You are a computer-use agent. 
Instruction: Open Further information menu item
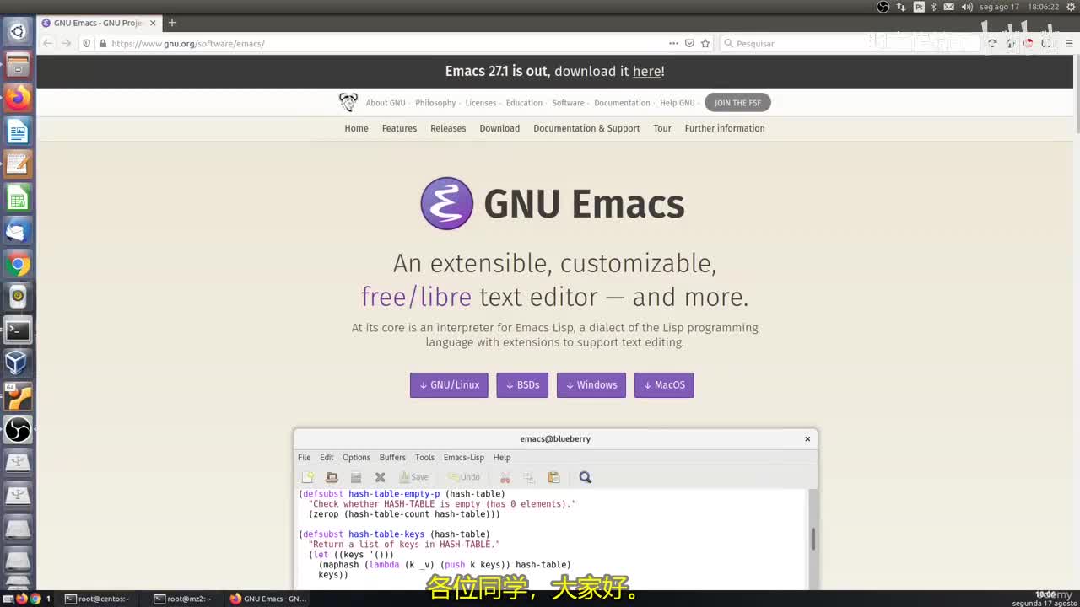[x=725, y=128]
